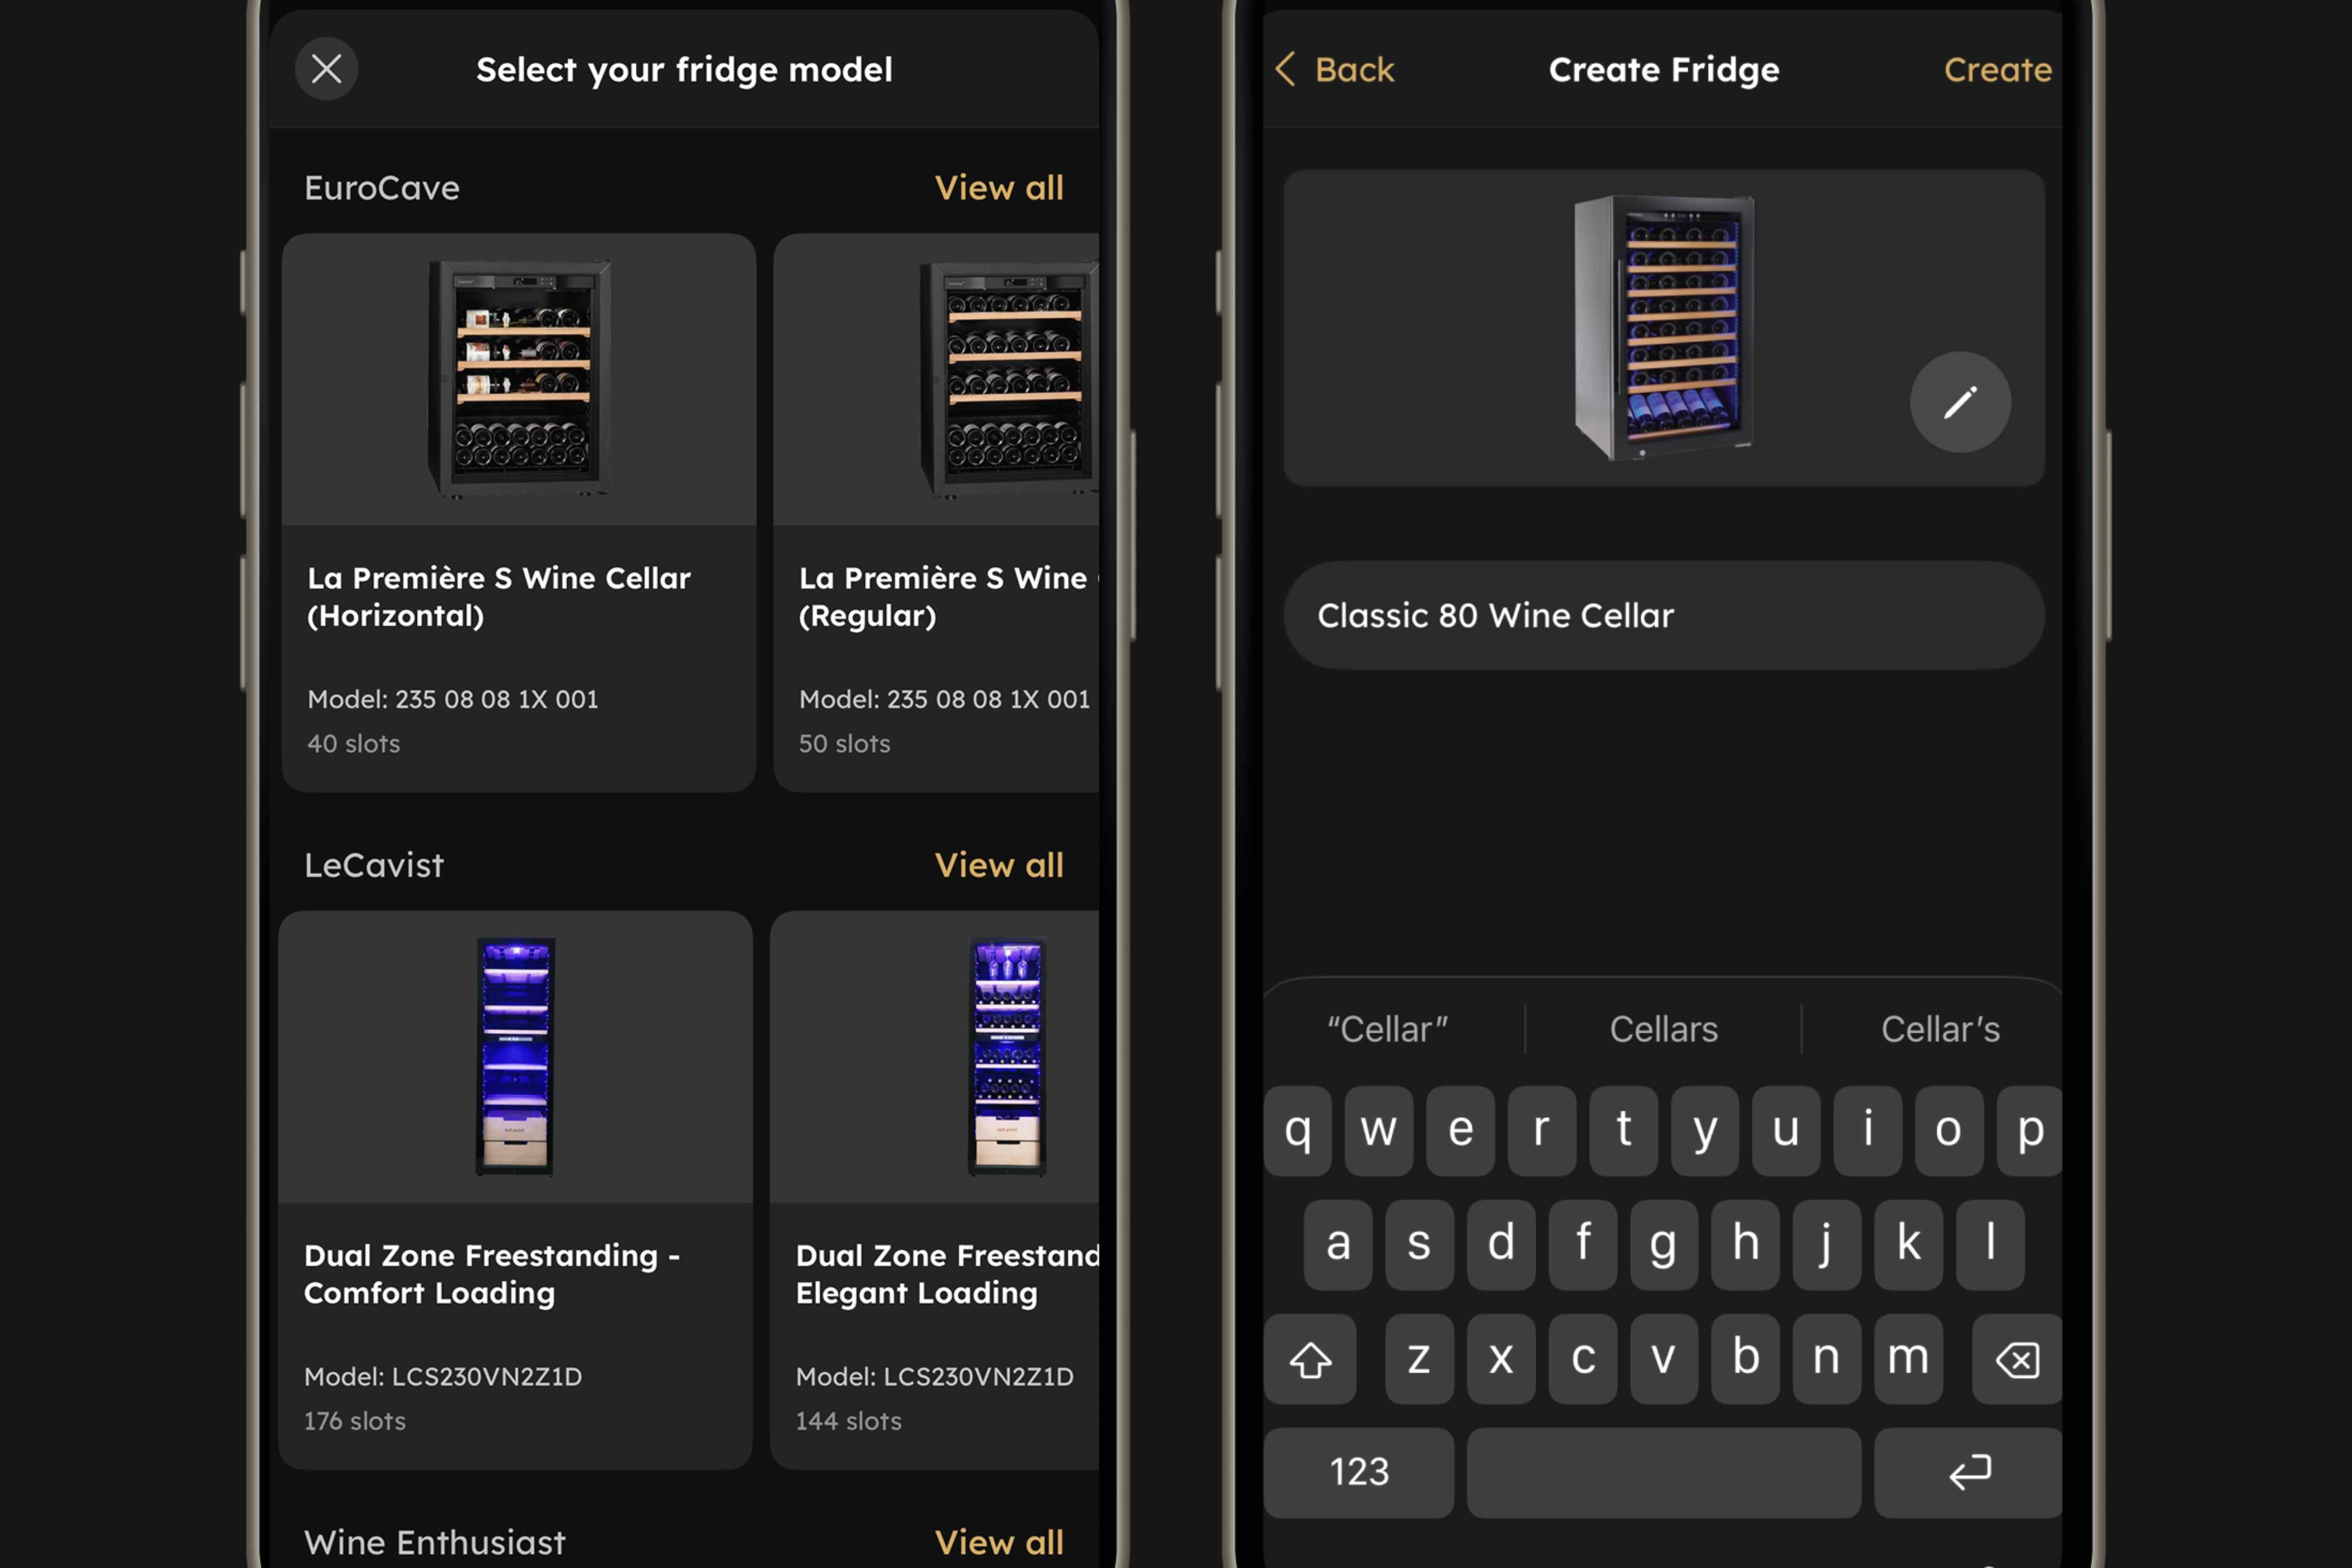This screenshot has height=1568, width=2352.
Task: Tap the i key
Action: coord(1868,1131)
